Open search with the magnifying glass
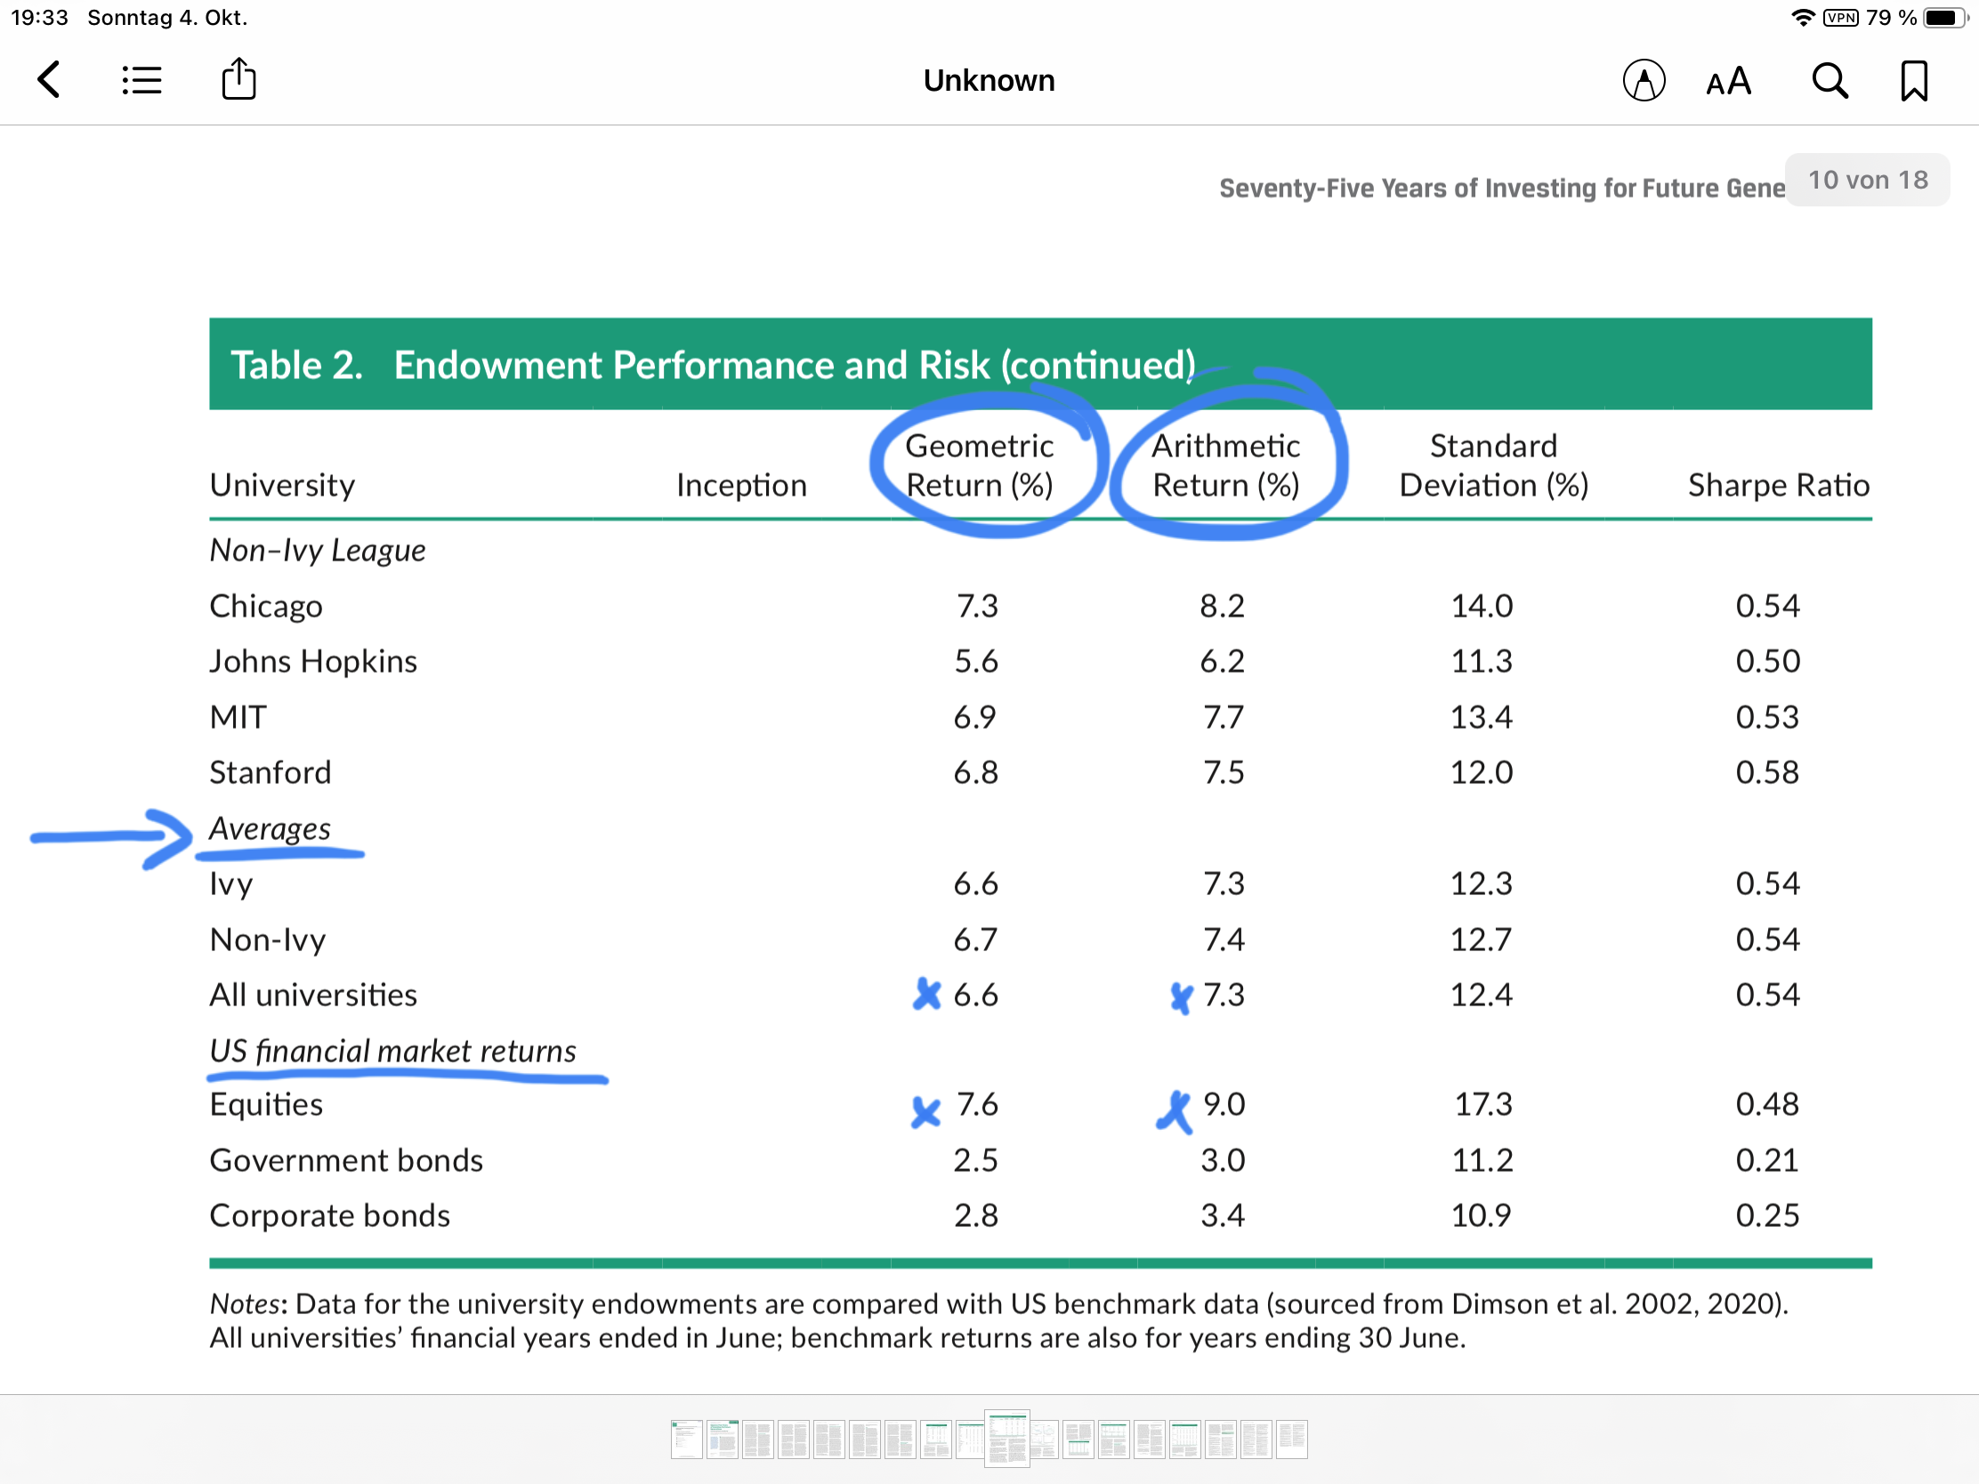 1830,81
